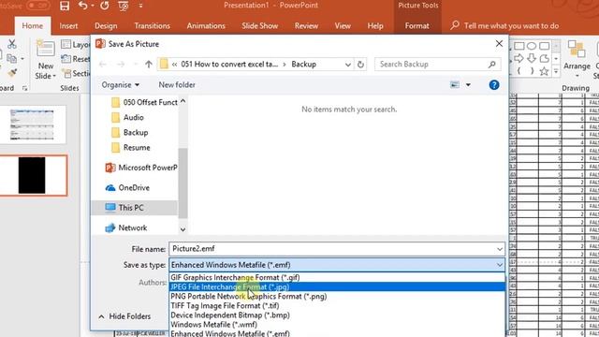Click the blue Help icon in dialog

(494, 85)
